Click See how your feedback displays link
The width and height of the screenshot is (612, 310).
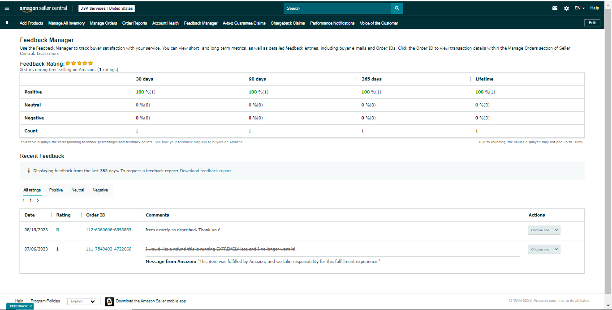tap(199, 142)
